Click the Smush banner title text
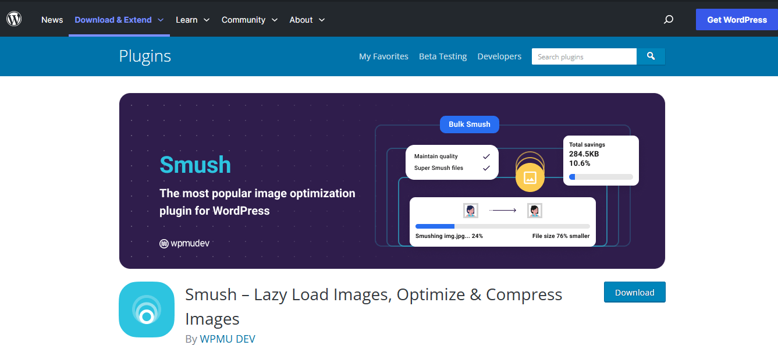Viewport: 778px width, 345px height. click(195, 165)
